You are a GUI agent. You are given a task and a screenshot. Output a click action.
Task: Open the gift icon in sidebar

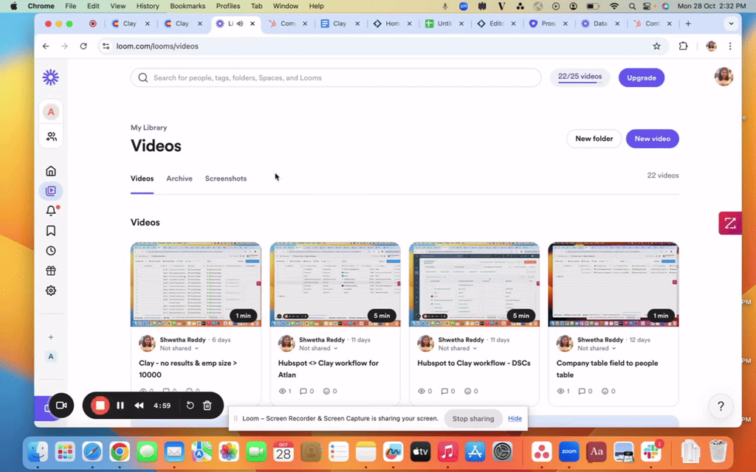51,271
